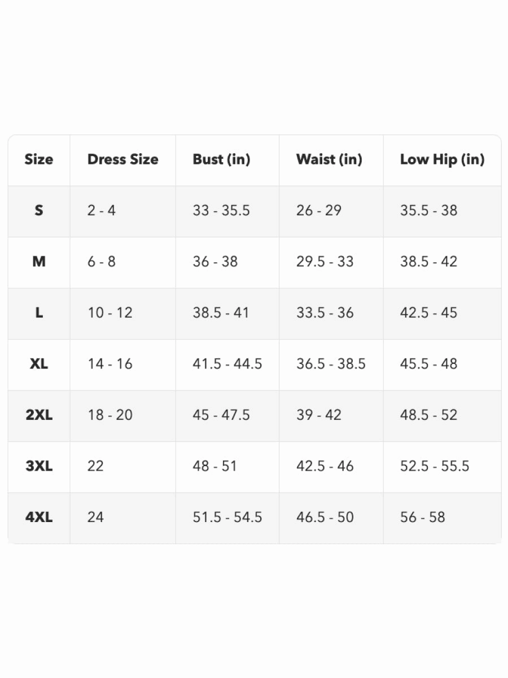Click the bust 36 - 38 cell
The width and height of the screenshot is (508, 678).
click(x=215, y=262)
